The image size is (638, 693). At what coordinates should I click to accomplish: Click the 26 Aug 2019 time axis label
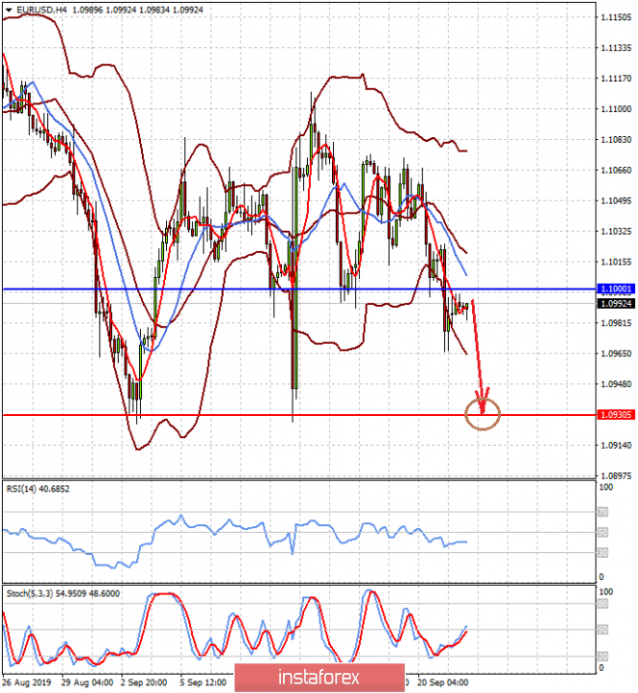pos(27,682)
